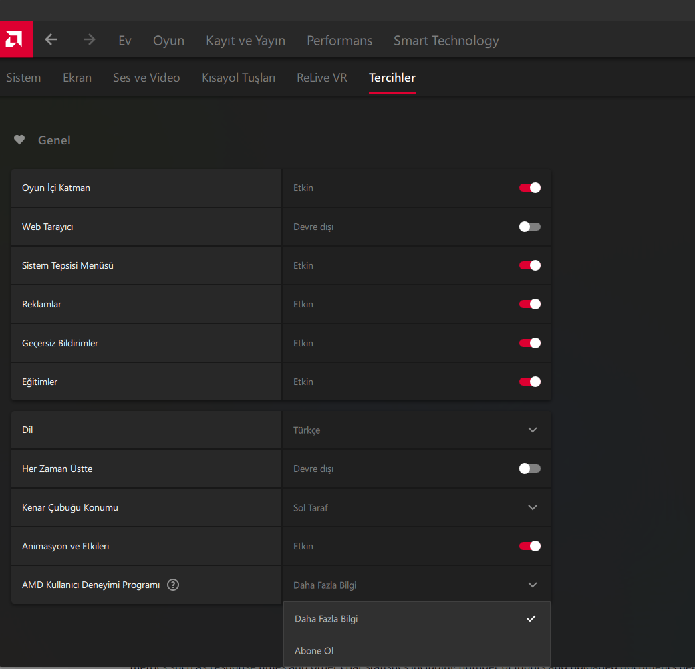
Task: Disable the Oyun İçi Katman toggle
Action: tap(529, 188)
